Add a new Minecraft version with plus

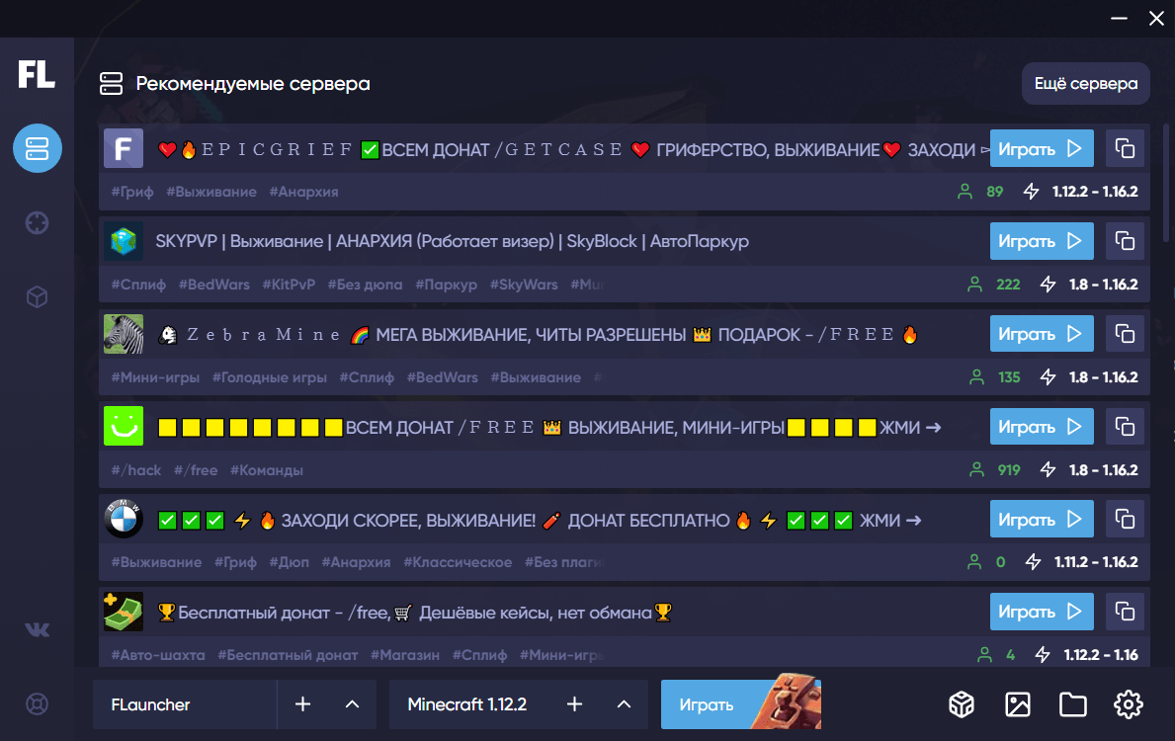click(575, 704)
